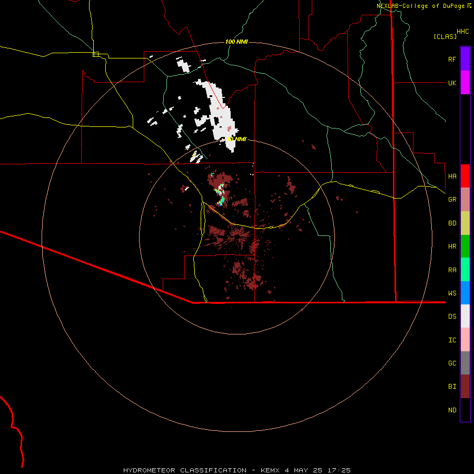Click the RF legend label
Viewport: 474px width, 474px height.
pos(452,59)
